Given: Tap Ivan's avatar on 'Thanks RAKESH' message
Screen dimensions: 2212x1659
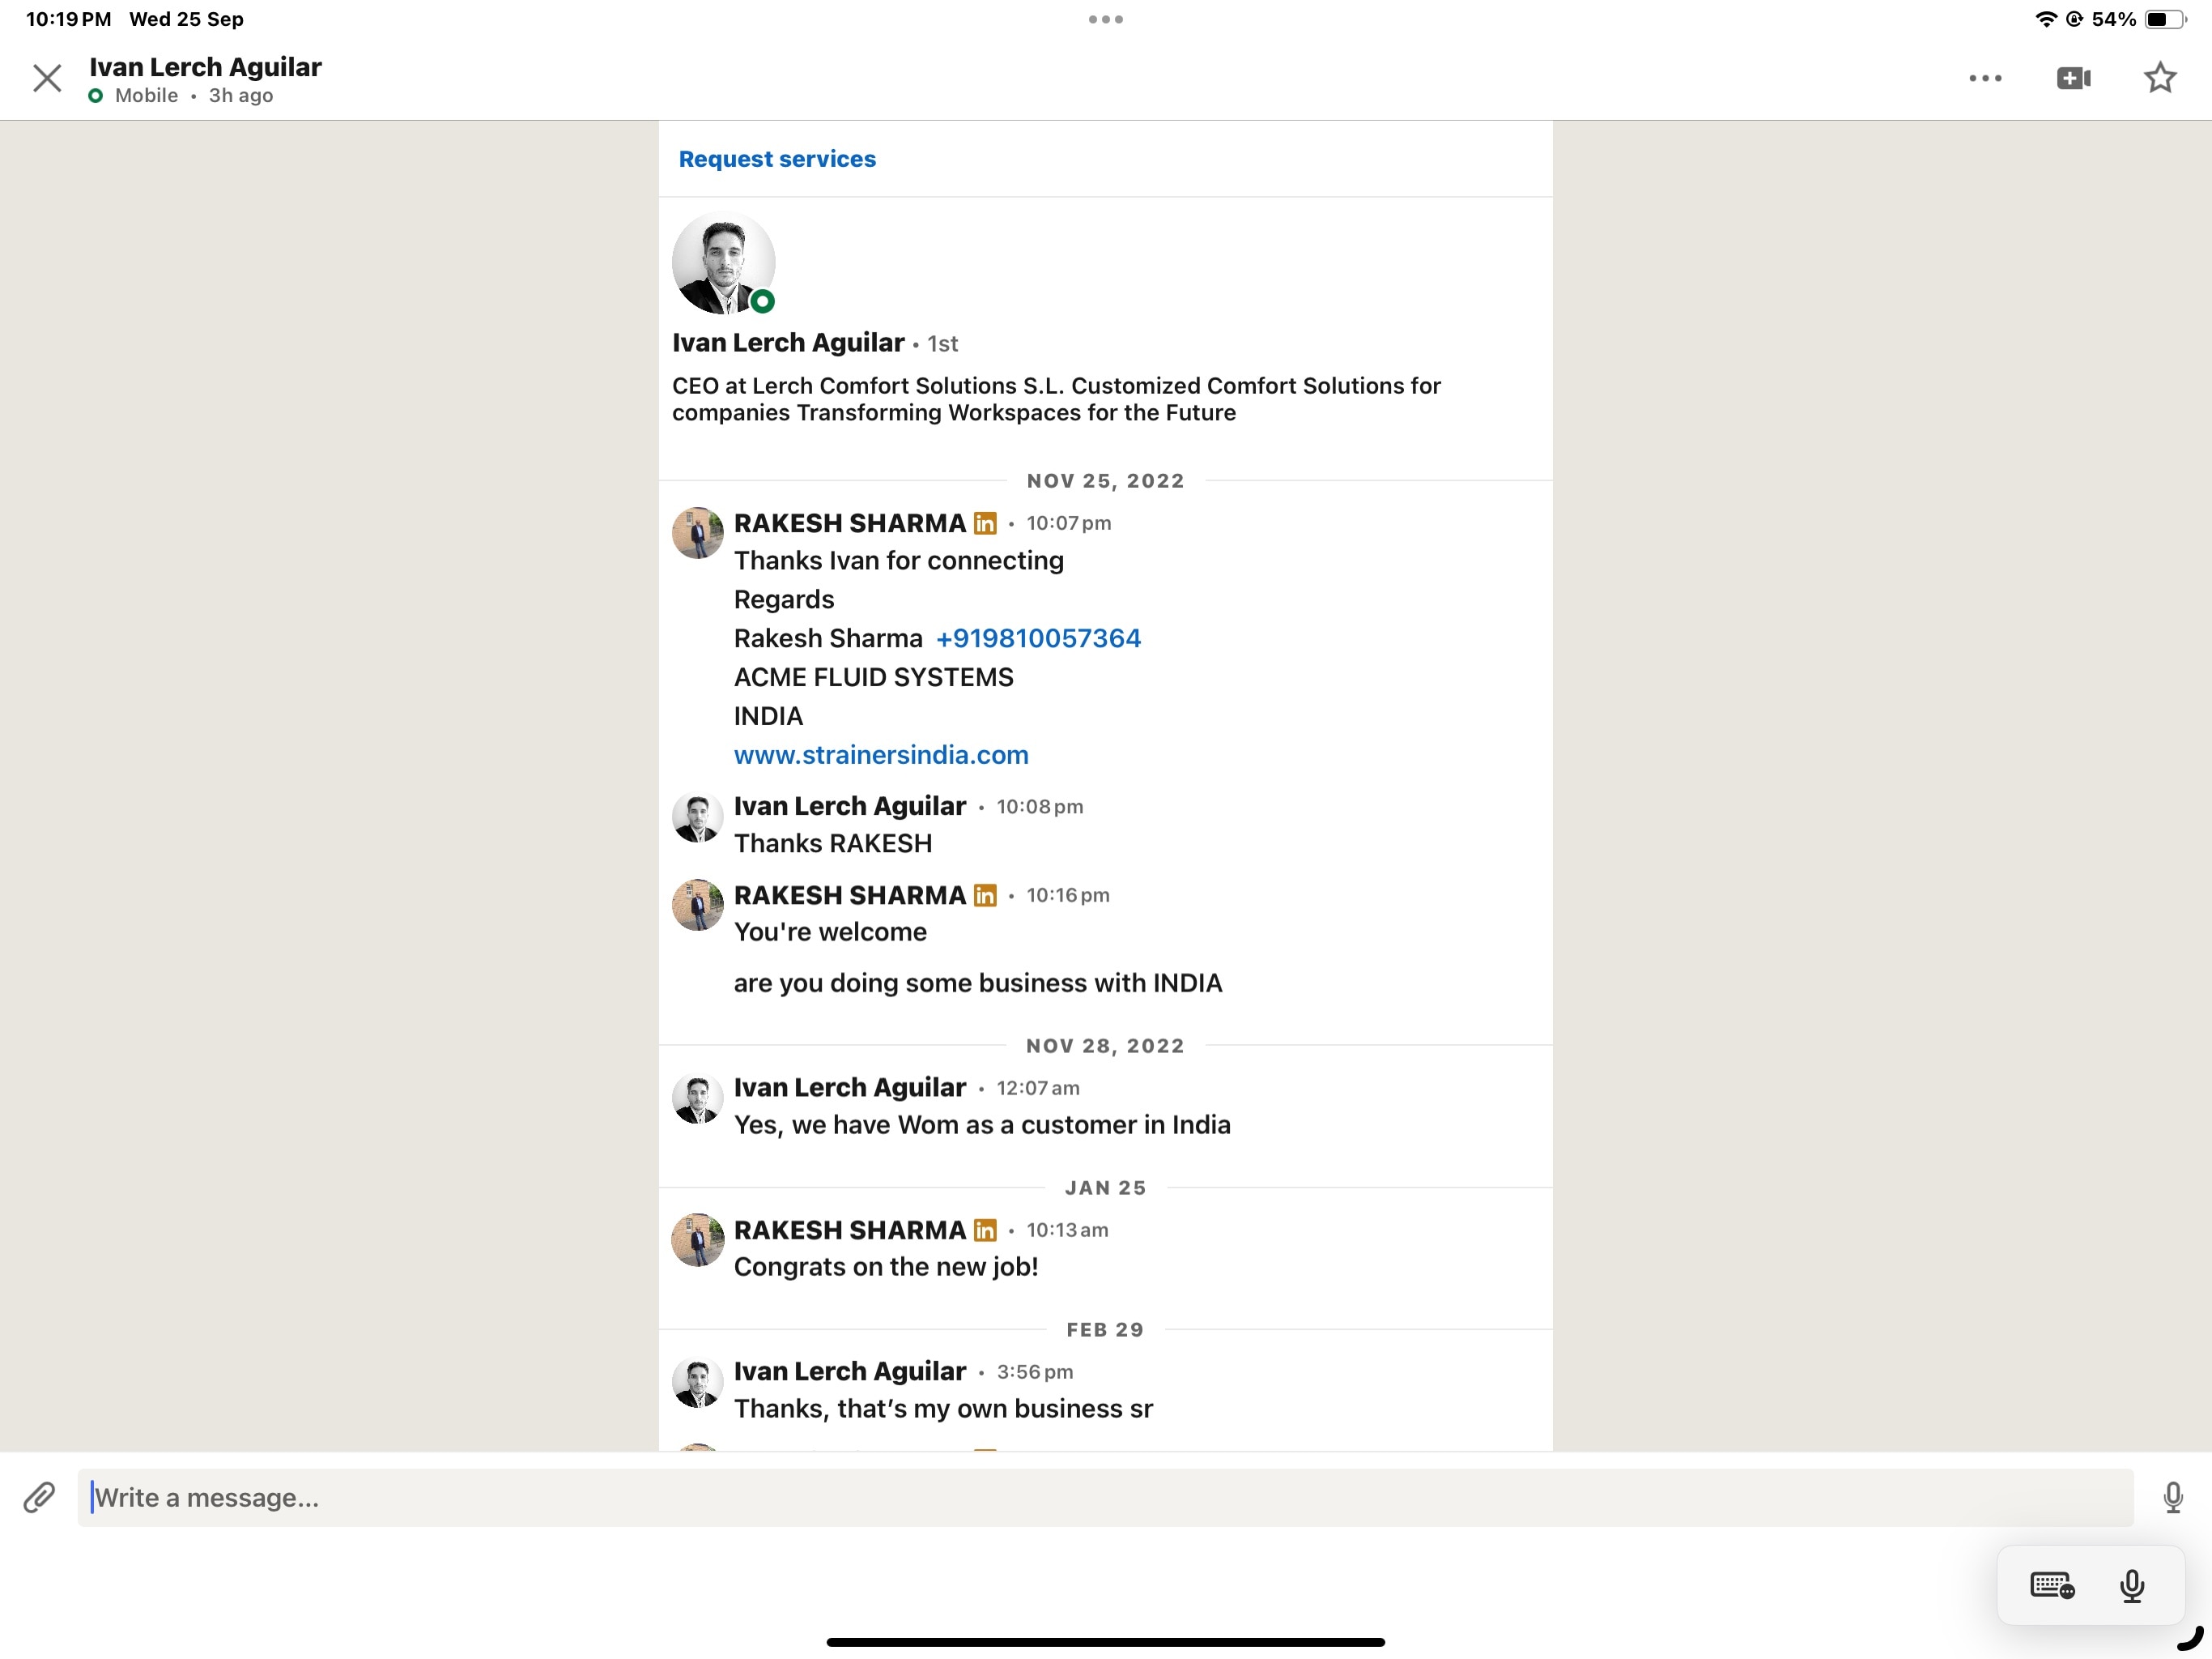Looking at the screenshot, I should (x=697, y=817).
